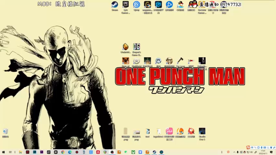Launch the RimWorld desktop shortcut
The width and height of the screenshot is (276, 155).
click(137, 62)
